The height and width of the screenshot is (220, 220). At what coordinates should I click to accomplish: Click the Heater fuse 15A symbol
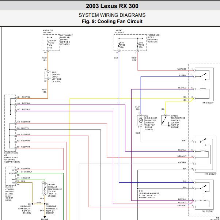point(48,43)
